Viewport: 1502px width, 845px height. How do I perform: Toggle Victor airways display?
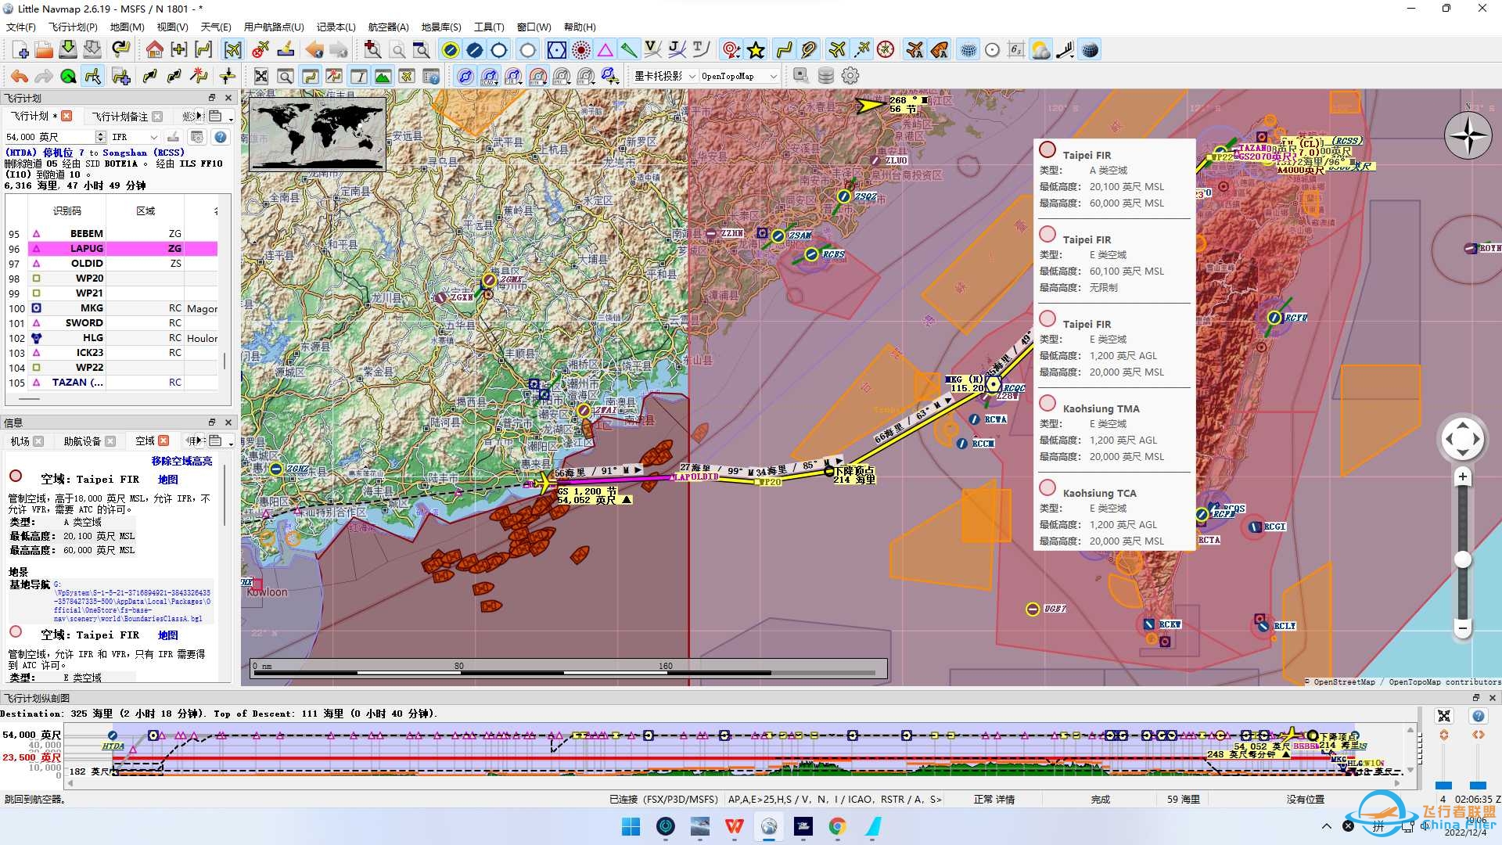click(x=652, y=50)
